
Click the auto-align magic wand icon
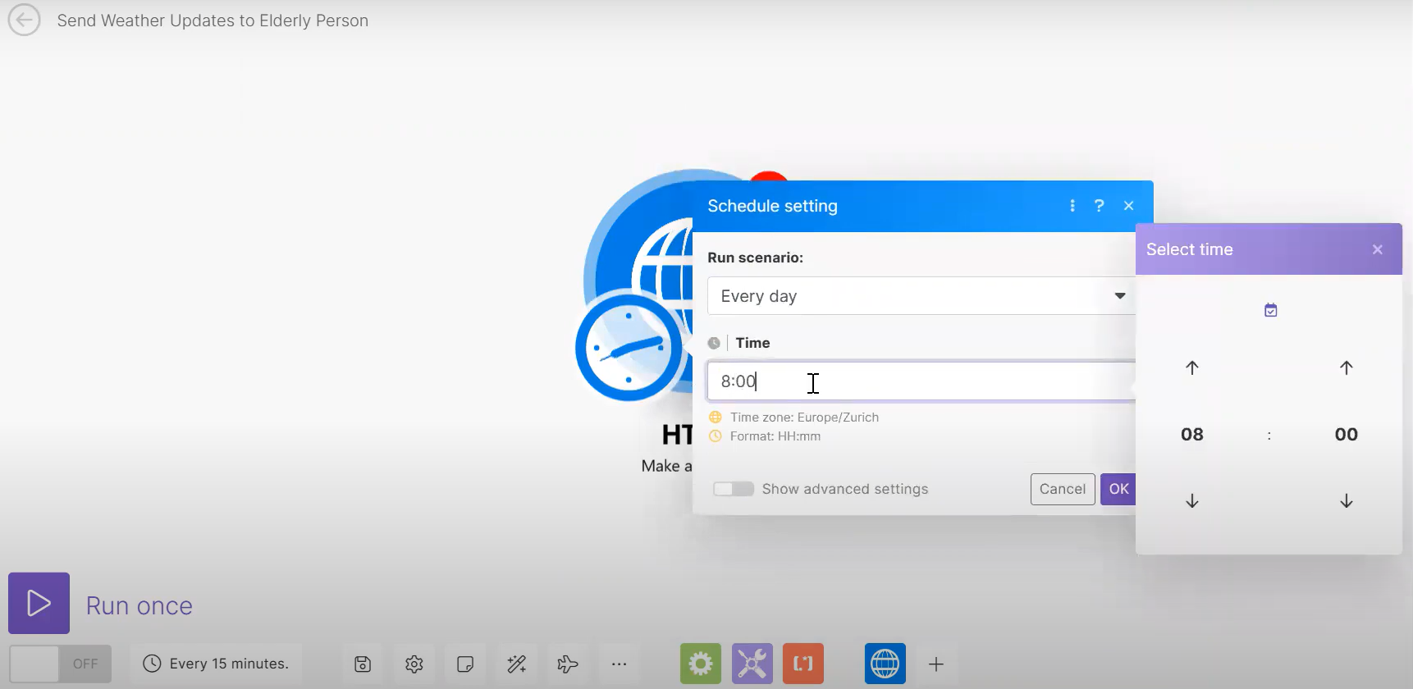517,664
